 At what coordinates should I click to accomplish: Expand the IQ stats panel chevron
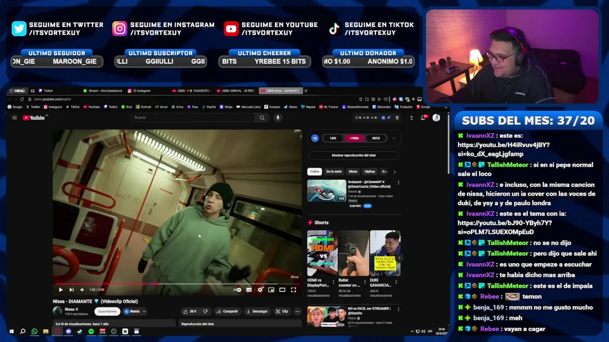(393, 138)
